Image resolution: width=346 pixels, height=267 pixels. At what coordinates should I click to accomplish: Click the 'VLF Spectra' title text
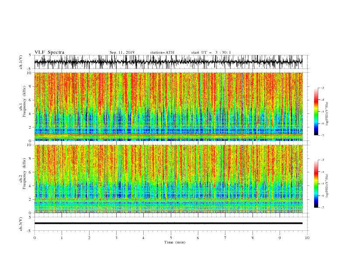(x=49, y=52)
